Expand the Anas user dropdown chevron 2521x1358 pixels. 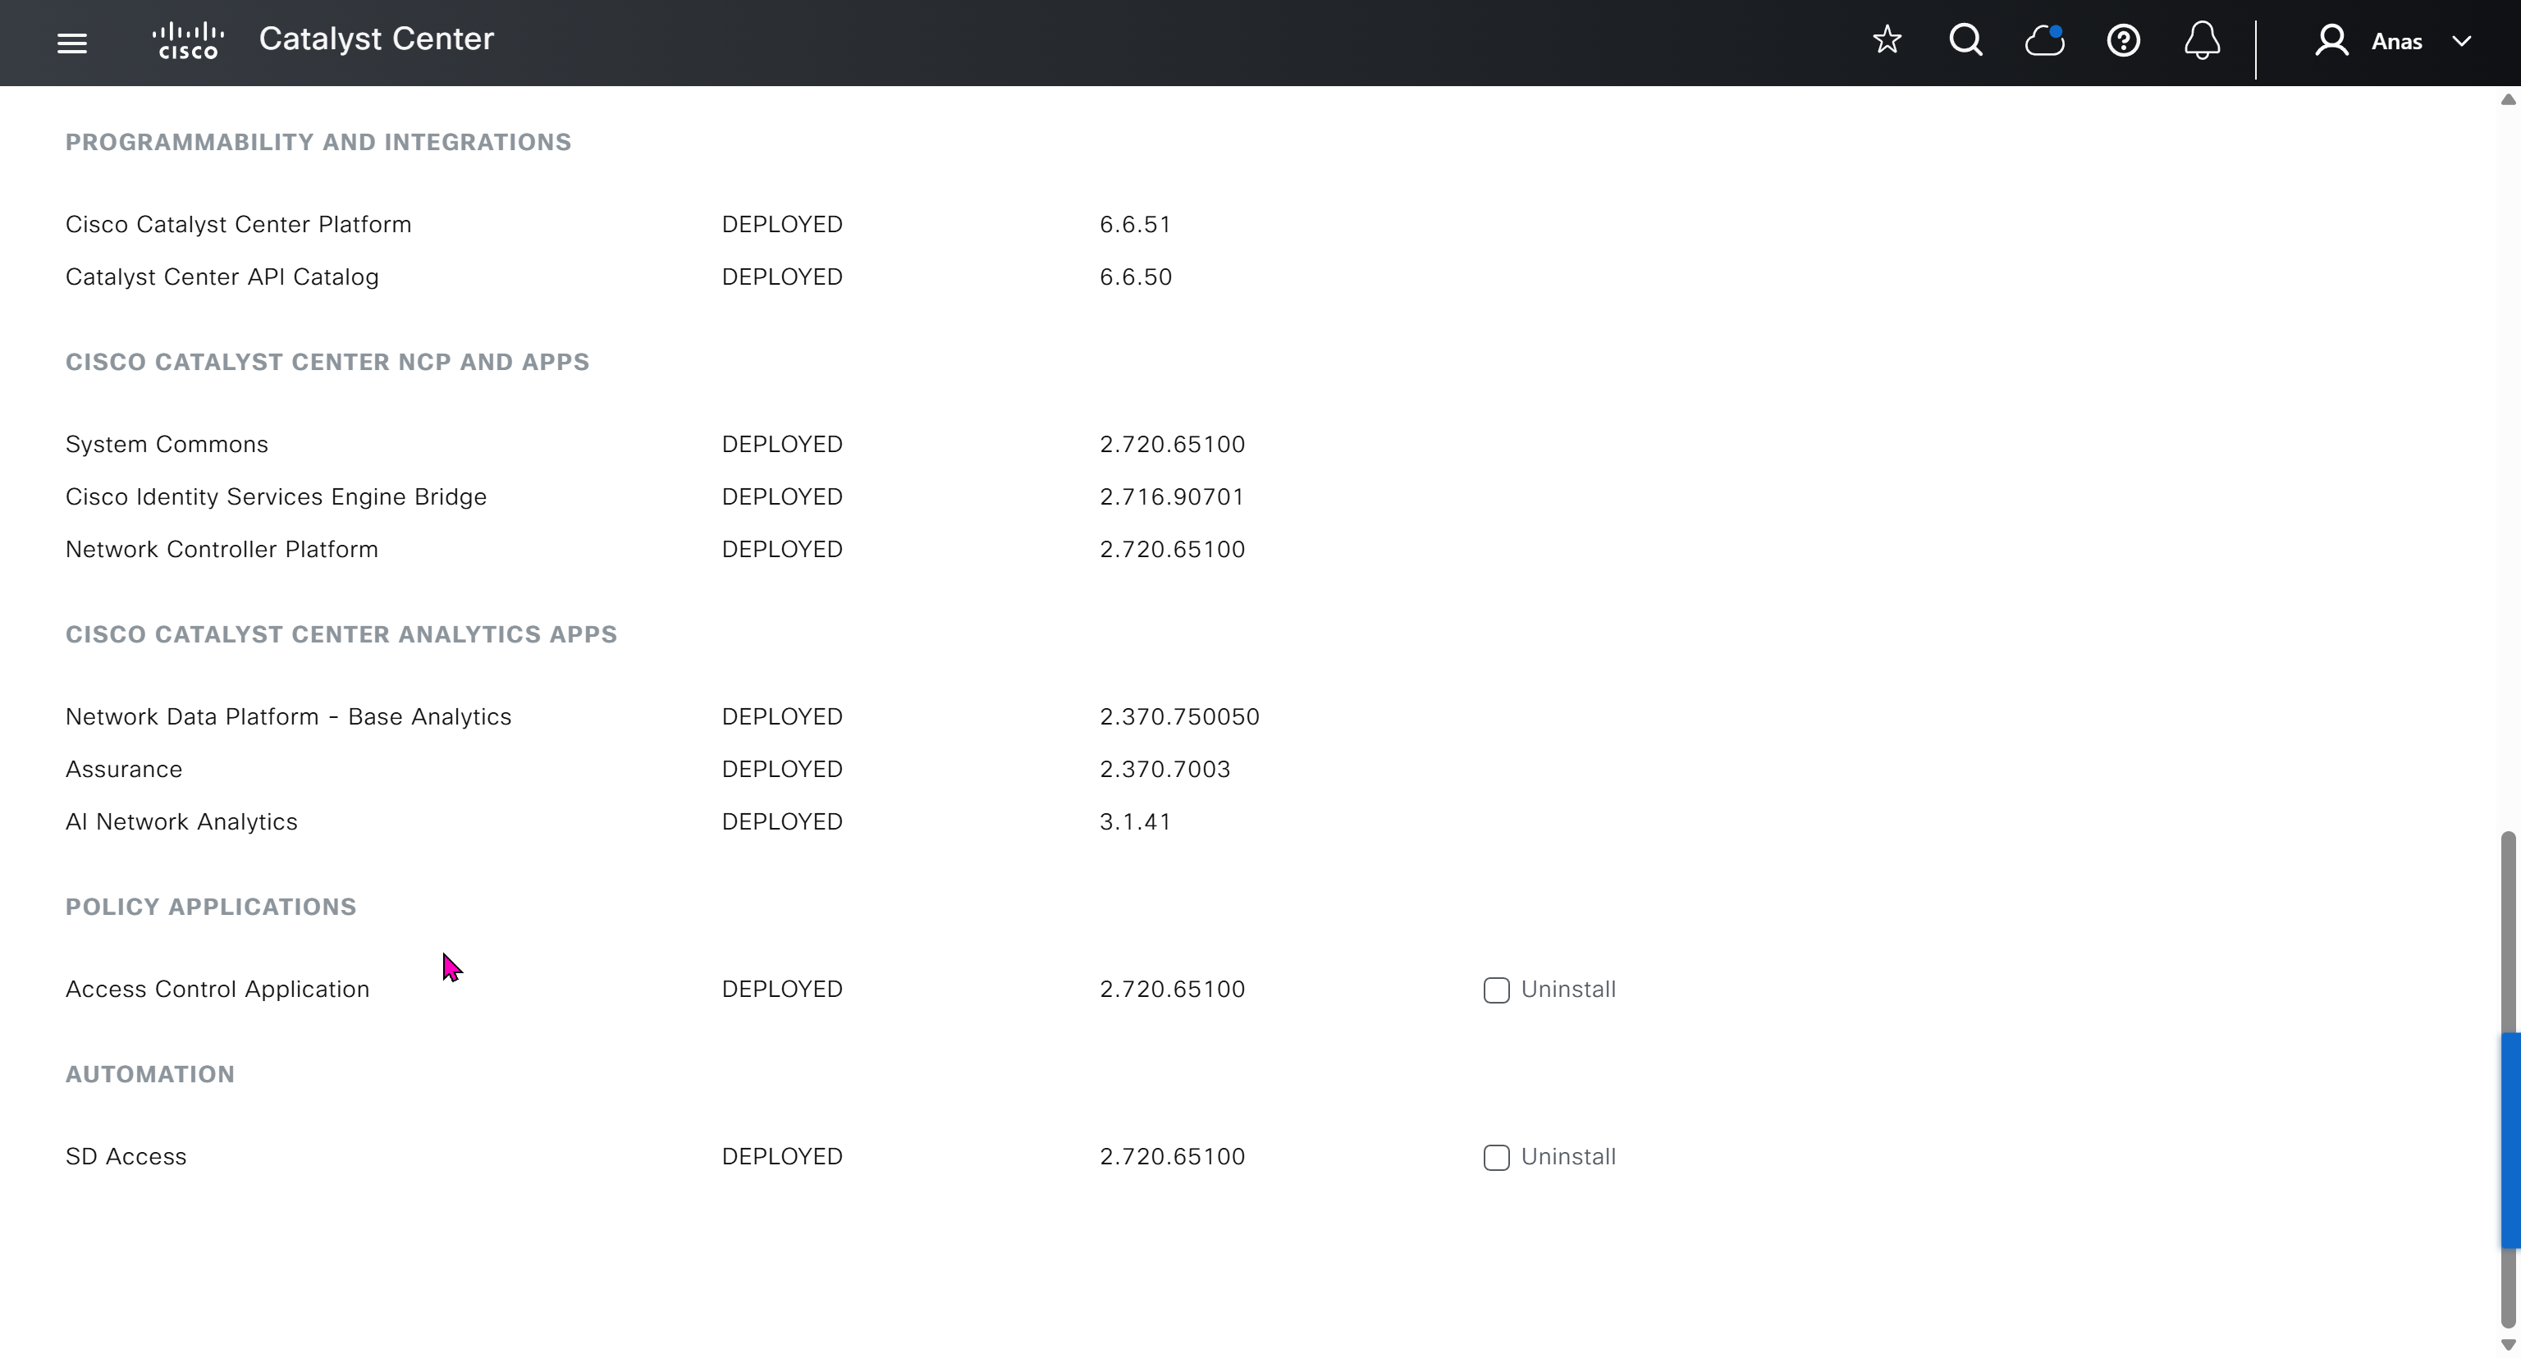point(2461,41)
